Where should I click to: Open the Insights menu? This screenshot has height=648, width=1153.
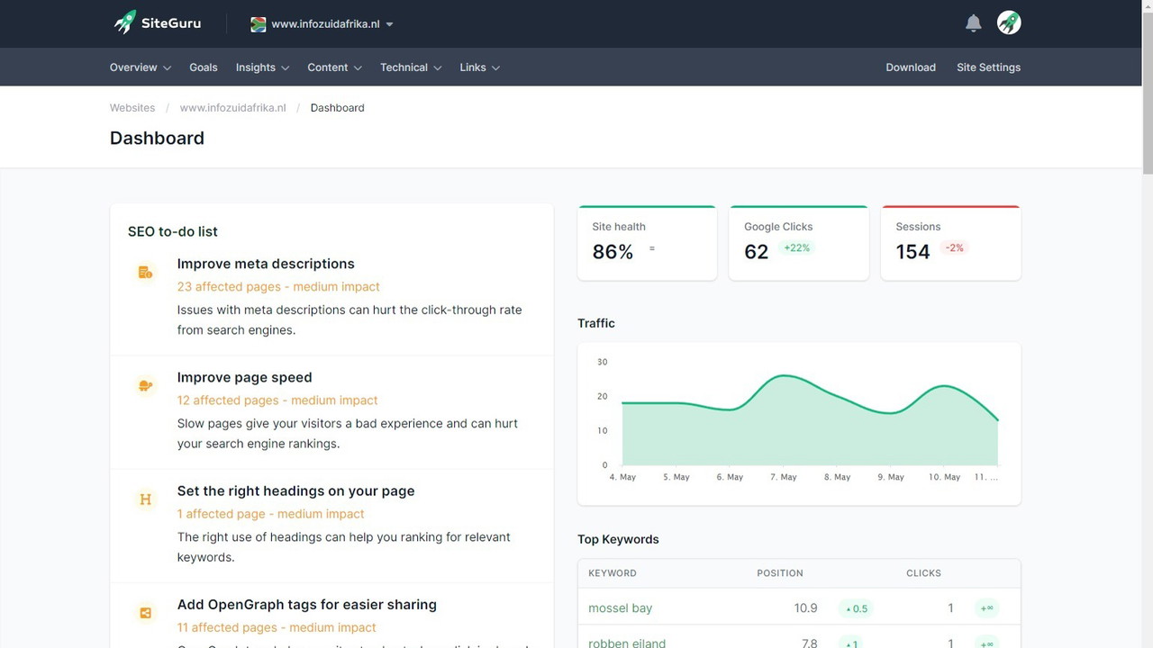261,67
